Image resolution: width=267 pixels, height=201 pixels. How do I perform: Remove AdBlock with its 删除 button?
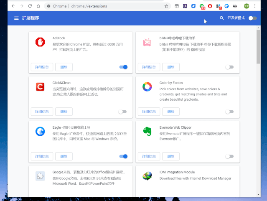[64, 67]
